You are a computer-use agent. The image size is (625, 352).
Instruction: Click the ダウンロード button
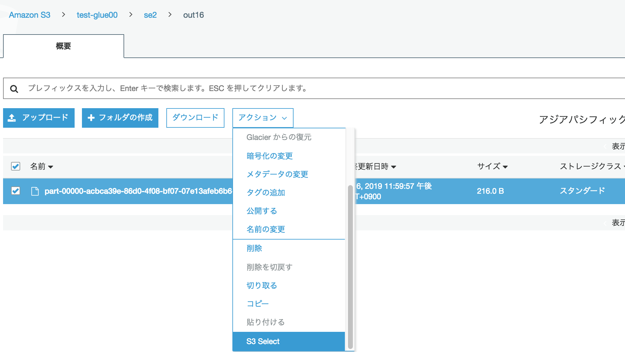[x=195, y=118]
